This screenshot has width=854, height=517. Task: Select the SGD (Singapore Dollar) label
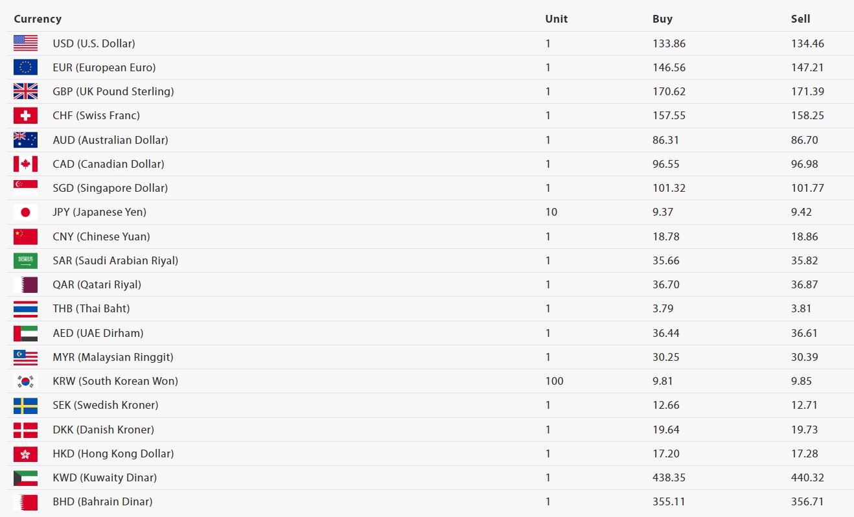[x=110, y=188]
